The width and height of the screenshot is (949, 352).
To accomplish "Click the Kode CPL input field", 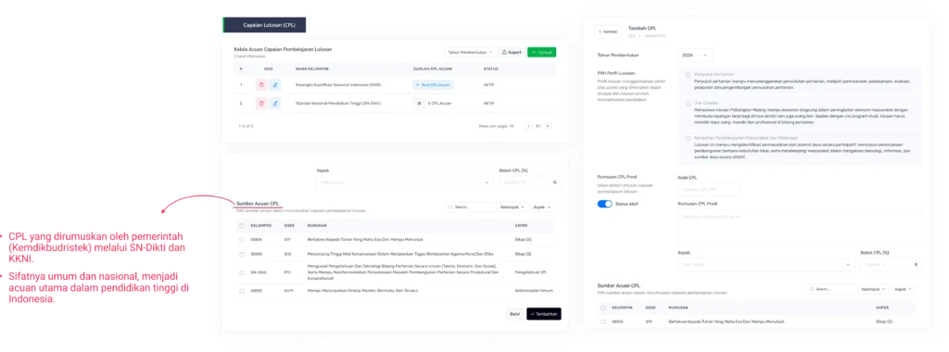I will point(708,190).
